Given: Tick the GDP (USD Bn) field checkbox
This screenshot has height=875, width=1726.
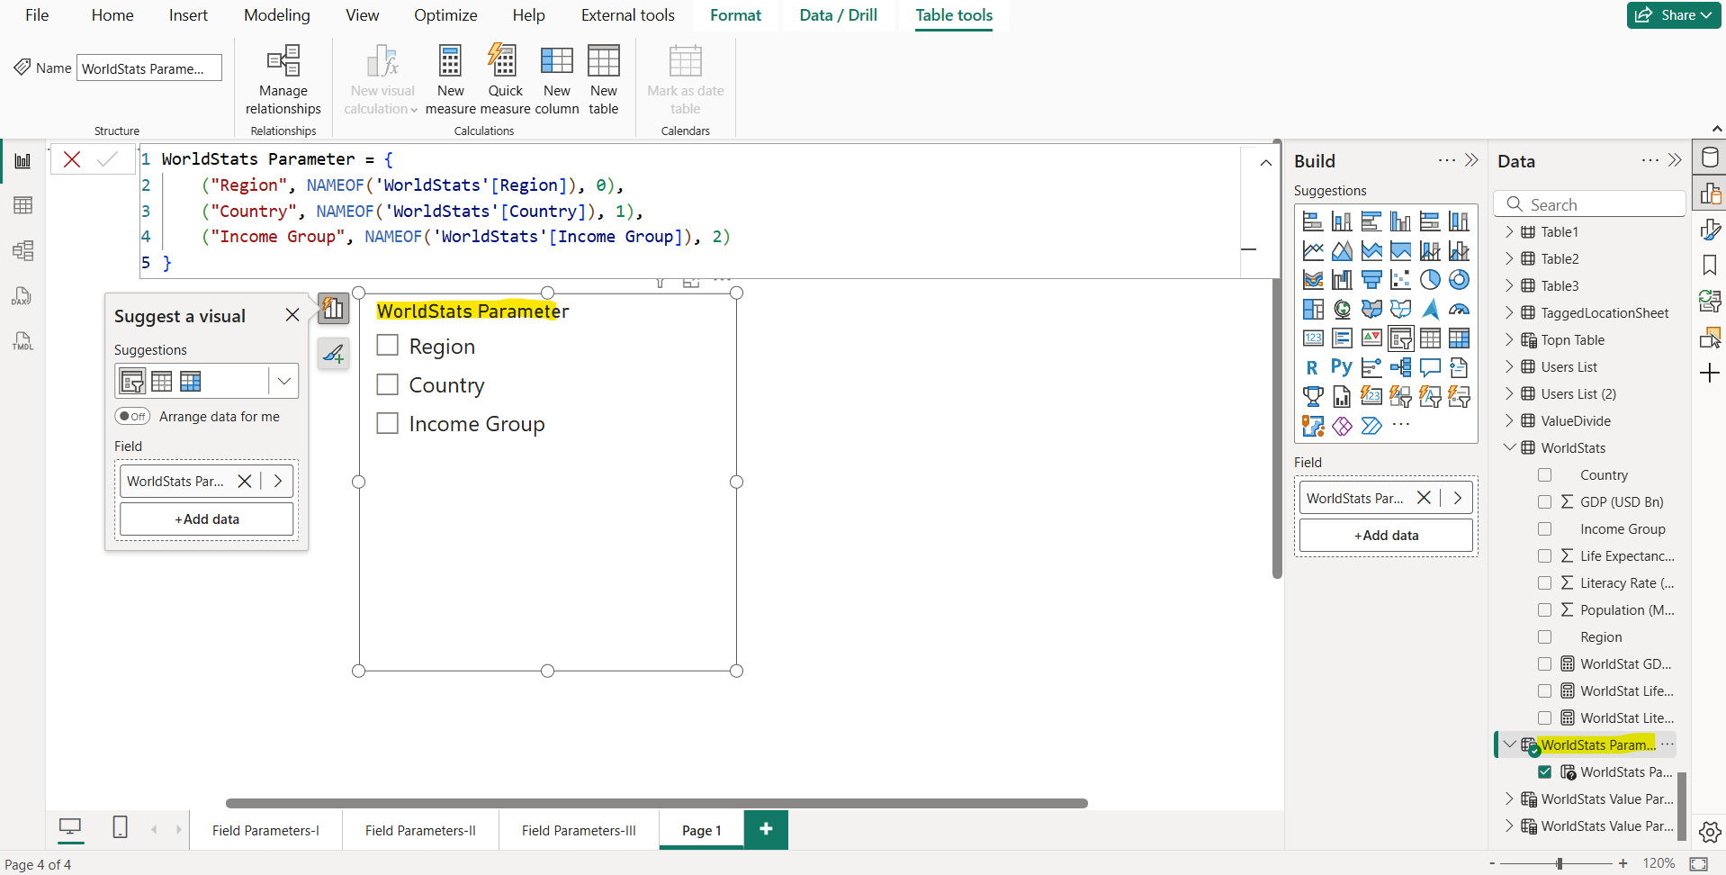Looking at the screenshot, I should point(1544,502).
